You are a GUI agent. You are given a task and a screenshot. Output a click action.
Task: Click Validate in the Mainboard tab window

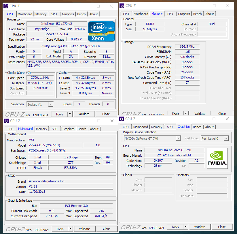click(x=84, y=229)
